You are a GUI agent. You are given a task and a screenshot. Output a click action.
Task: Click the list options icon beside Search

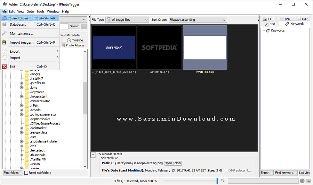84,26
